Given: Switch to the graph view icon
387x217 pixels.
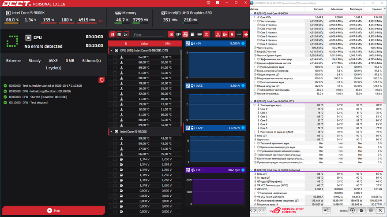Looking at the screenshot, I should click(x=126, y=34).
